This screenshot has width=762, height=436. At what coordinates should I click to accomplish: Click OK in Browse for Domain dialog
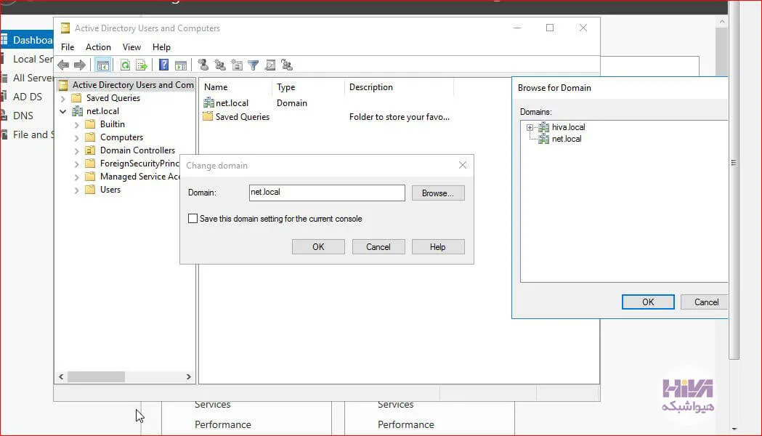[x=648, y=302]
